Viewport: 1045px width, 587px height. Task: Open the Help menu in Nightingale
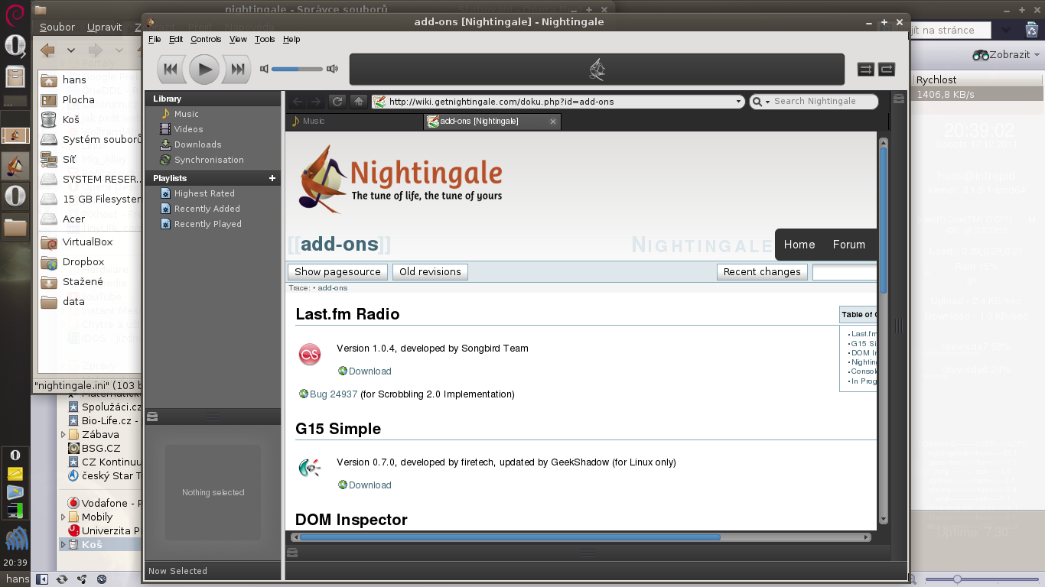[291, 39]
